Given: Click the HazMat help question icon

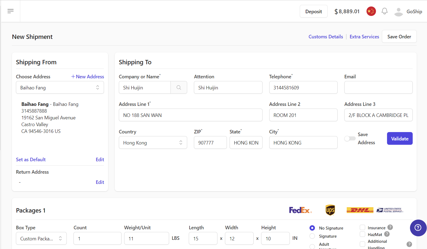Looking at the screenshot, I should 387,234.
